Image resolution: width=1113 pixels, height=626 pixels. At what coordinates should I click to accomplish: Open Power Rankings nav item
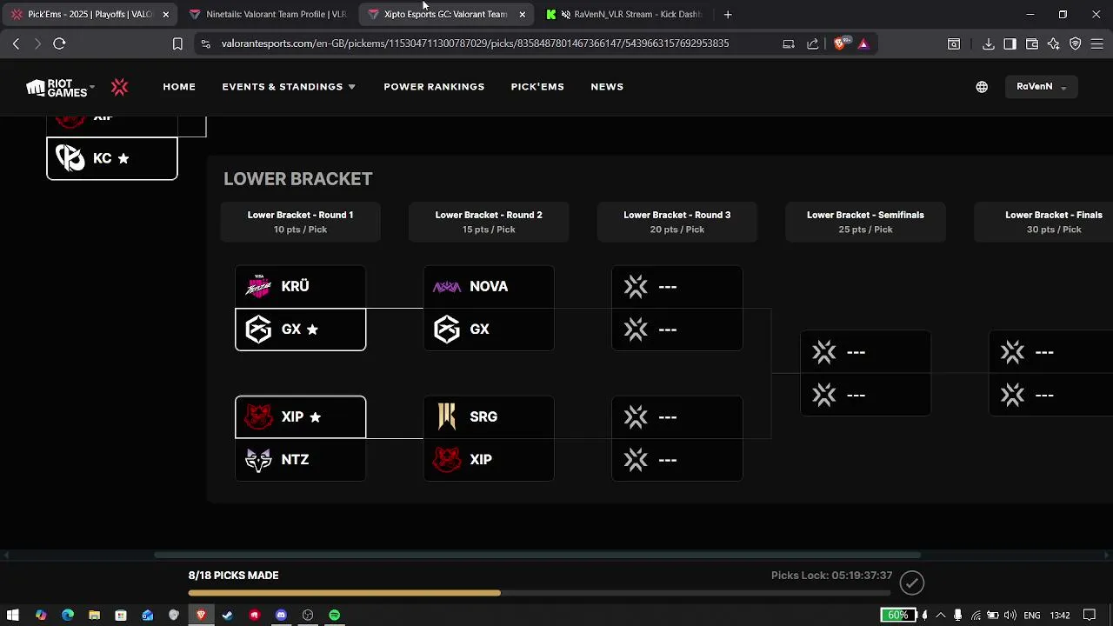(434, 87)
